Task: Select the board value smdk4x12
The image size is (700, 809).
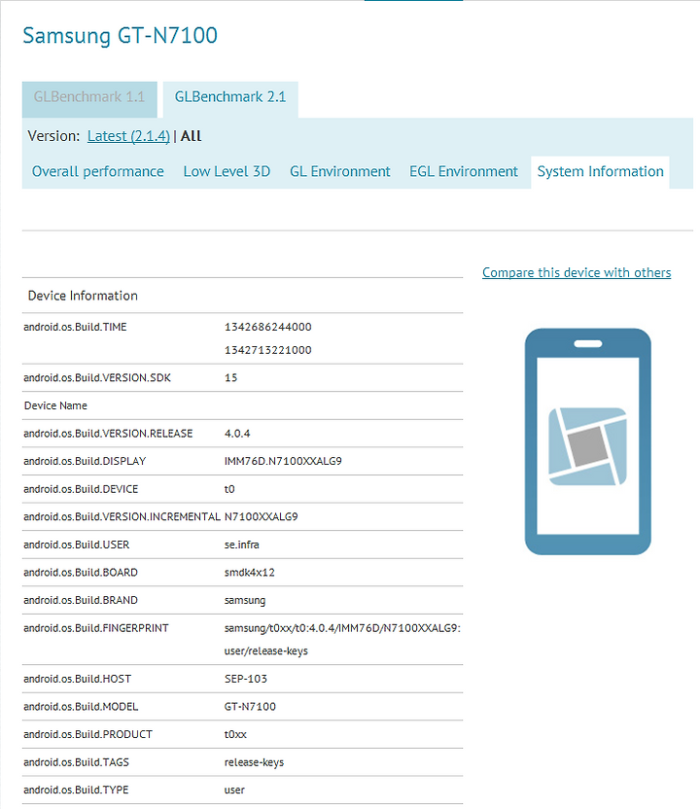Action: [250, 573]
